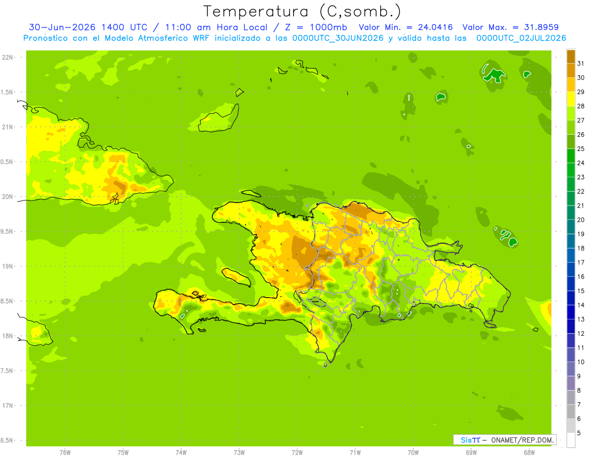Click the gray legend swatch between 6 and 7
Image resolution: width=594 pixels, height=459 pixels.
[x=571, y=411]
